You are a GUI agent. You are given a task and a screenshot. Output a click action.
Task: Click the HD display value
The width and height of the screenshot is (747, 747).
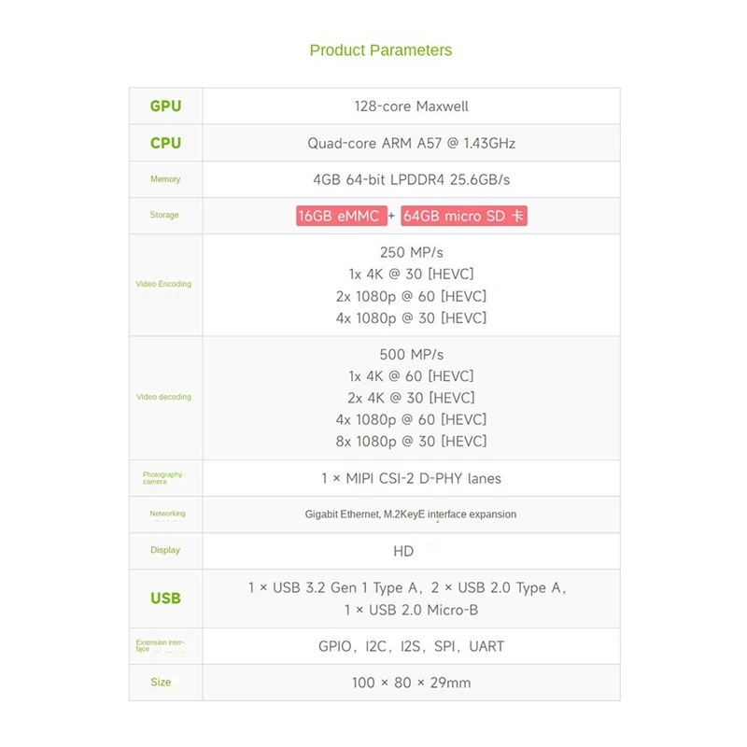[403, 551]
